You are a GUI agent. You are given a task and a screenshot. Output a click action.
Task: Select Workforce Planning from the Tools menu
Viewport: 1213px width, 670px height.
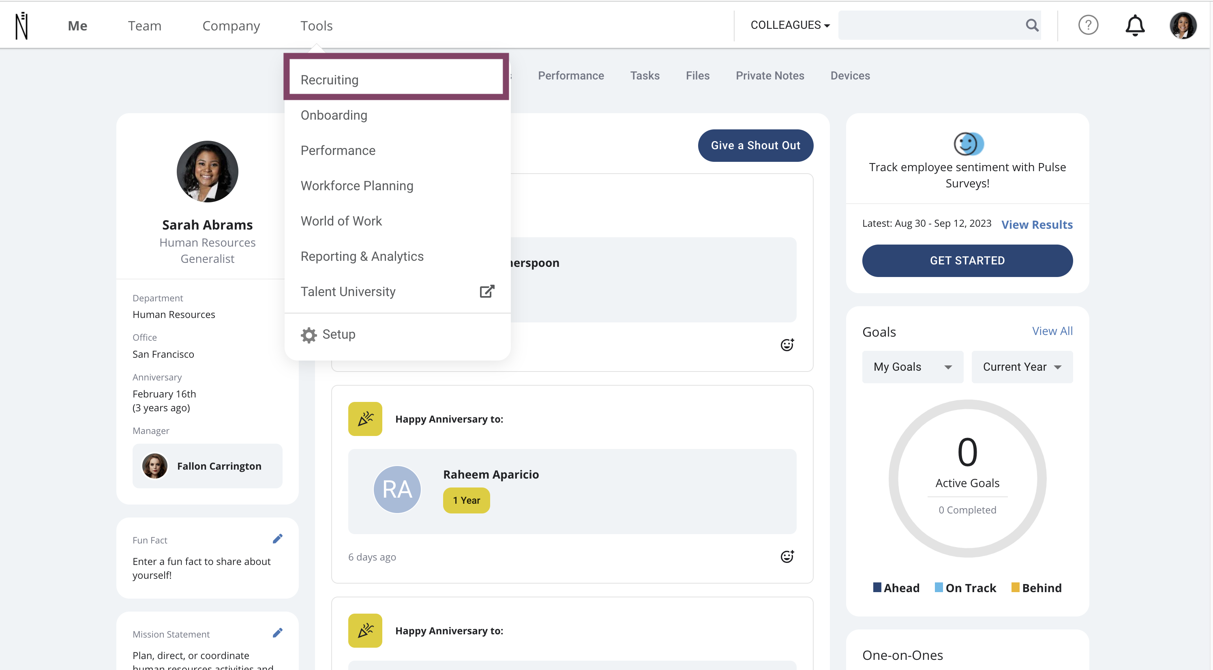tap(397, 186)
